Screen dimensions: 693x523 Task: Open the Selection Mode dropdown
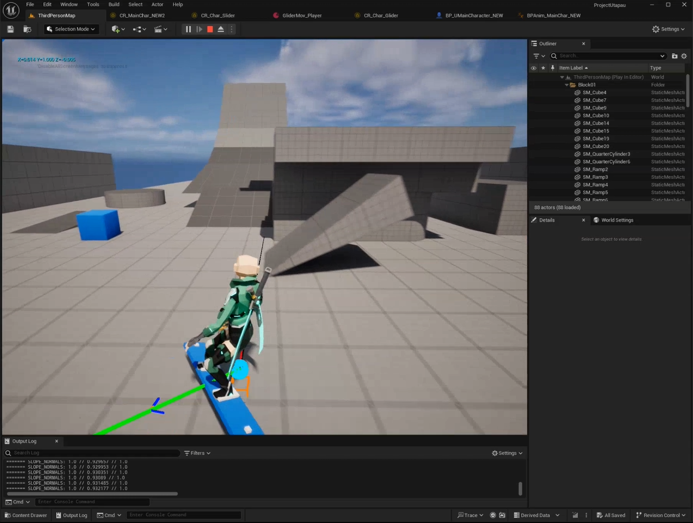coord(71,29)
